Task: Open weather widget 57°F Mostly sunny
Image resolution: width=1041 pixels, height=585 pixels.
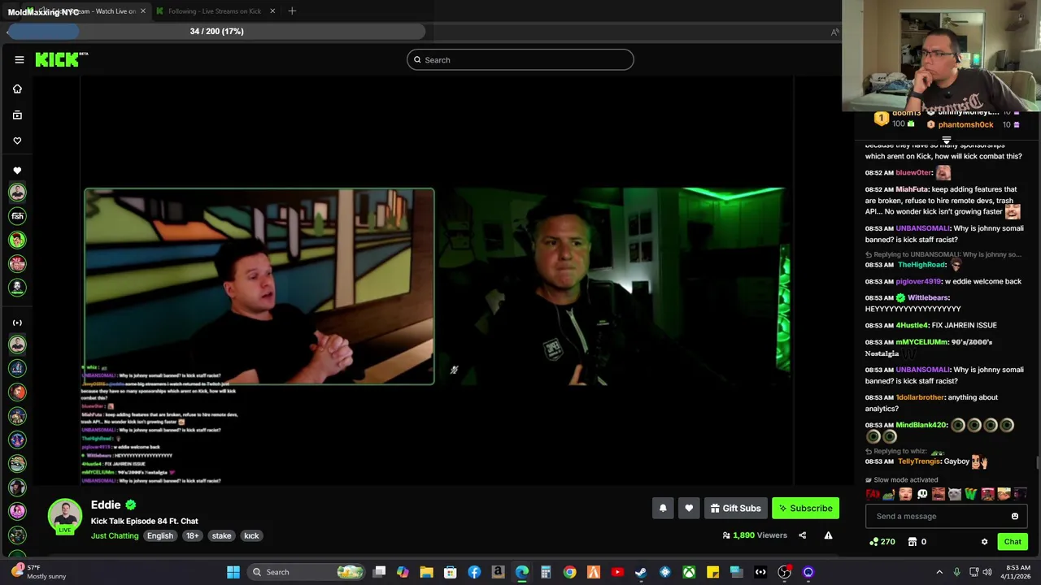Action: click(x=39, y=572)
